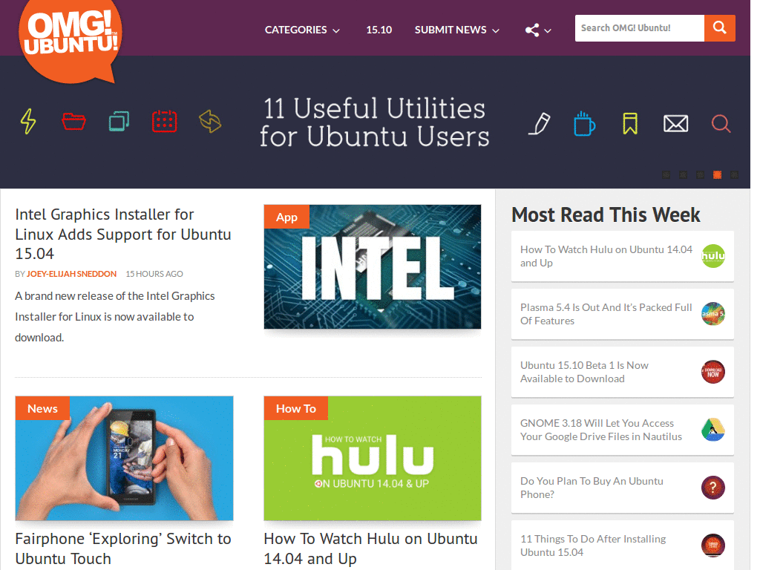Open the red folder categories icon
Viewport: 760px width, 570px height.
[74, 121]
